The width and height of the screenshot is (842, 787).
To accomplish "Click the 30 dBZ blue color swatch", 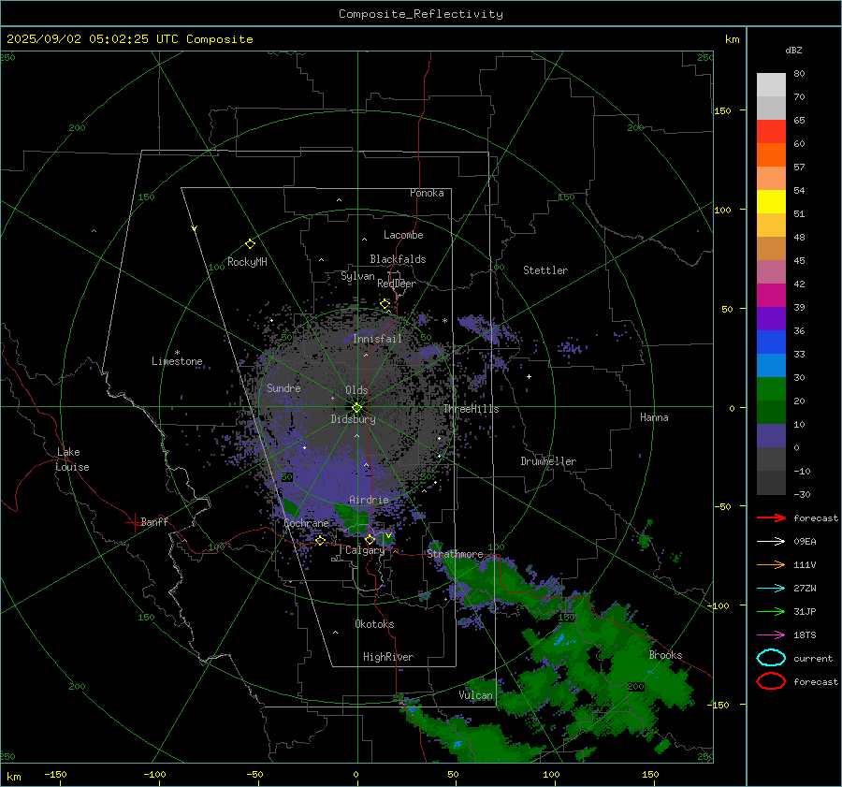I will click(x=771, y=365).
